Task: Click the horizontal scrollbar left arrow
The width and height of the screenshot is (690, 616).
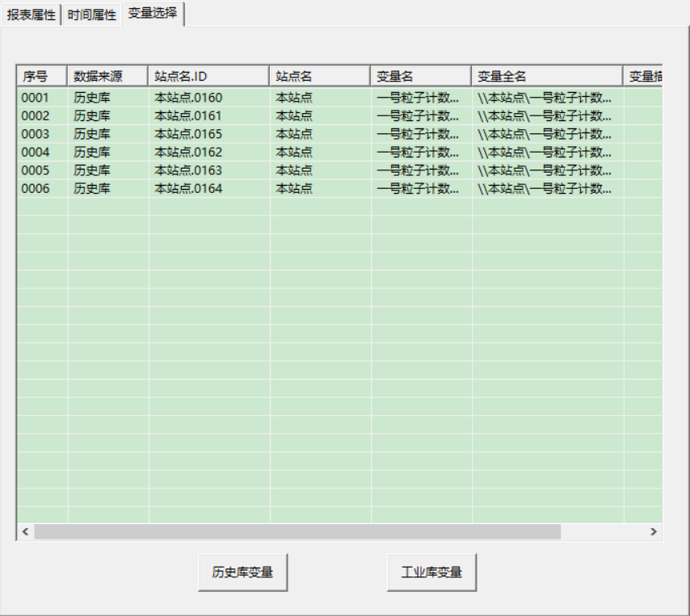Action: (x=25, y=532)
